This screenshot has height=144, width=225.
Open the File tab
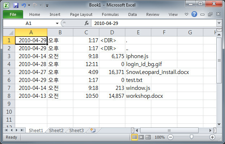coord(13,14)
